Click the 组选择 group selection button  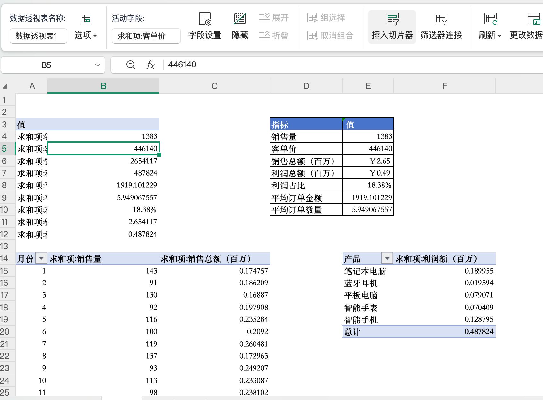click(x=326, y=18)
